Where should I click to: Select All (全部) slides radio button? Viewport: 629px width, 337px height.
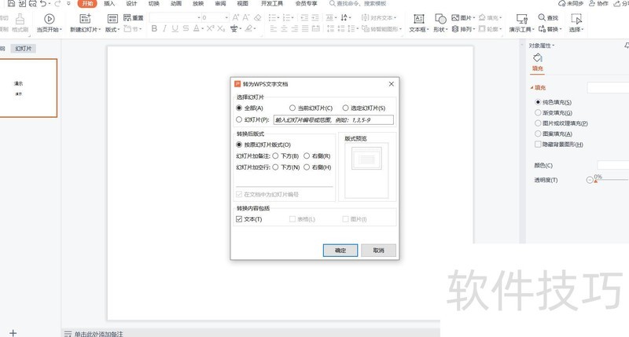point(239,108)
